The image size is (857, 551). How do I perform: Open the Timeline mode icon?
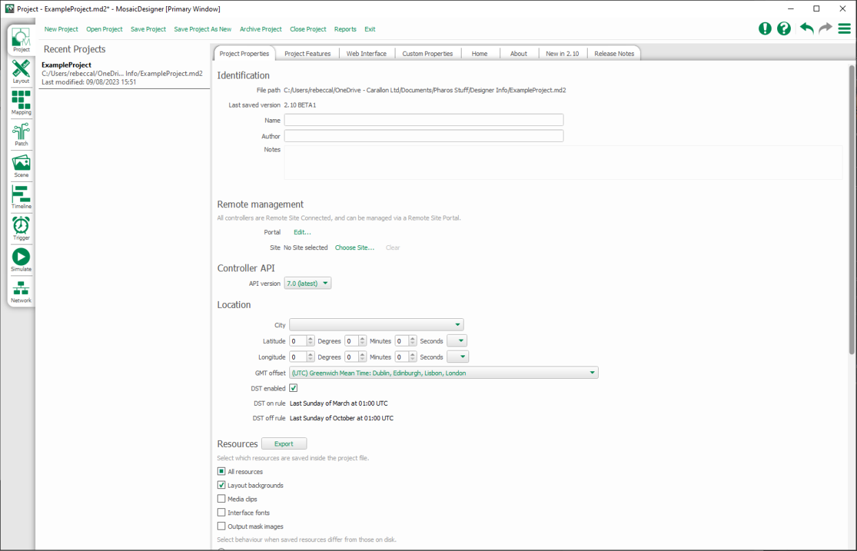[x=21, y=194]
